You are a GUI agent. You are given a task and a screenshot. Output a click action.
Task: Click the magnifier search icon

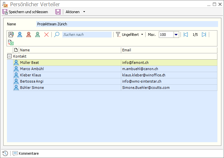point(57,35)
